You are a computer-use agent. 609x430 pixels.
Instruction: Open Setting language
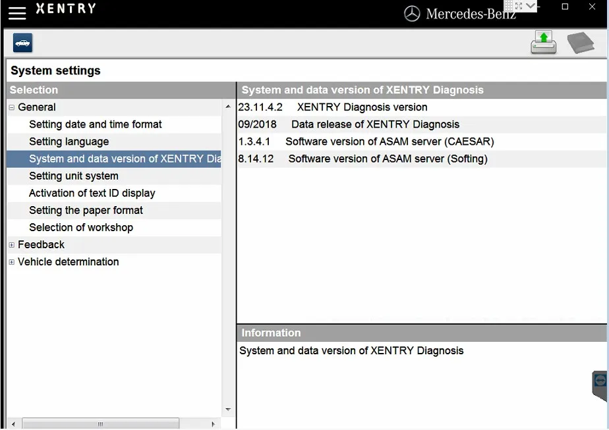tap(69, 142)
